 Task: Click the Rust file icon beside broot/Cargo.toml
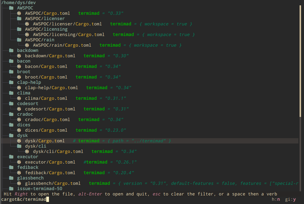[19, 77]
